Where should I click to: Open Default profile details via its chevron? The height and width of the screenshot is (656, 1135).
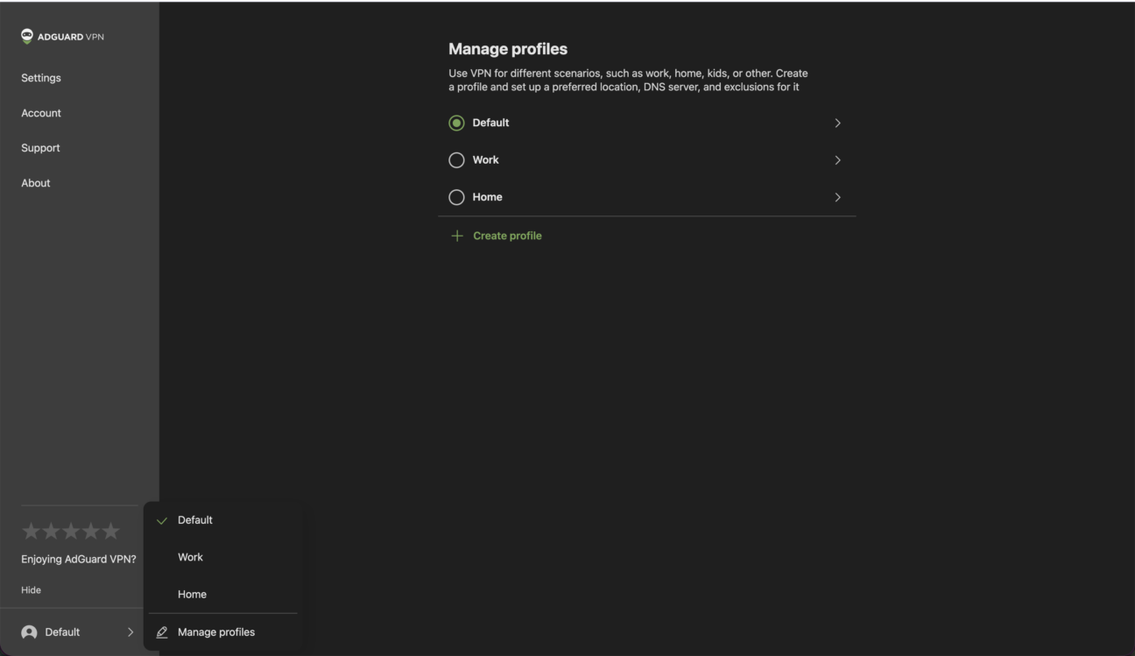pyautogui.click(x=837, y=123)
